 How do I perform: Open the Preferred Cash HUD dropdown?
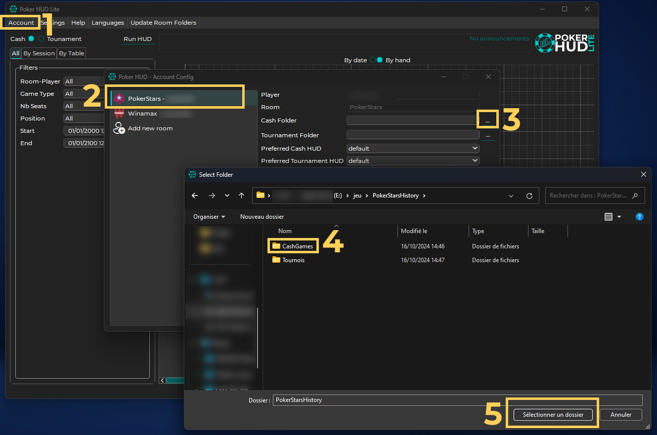[413, 148]
